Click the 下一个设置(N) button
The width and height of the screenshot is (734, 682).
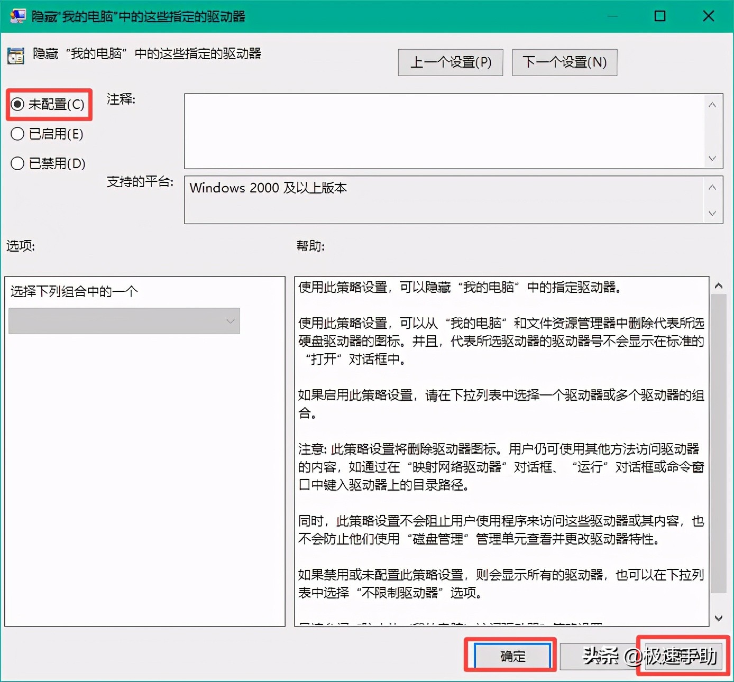click(564, 62)
